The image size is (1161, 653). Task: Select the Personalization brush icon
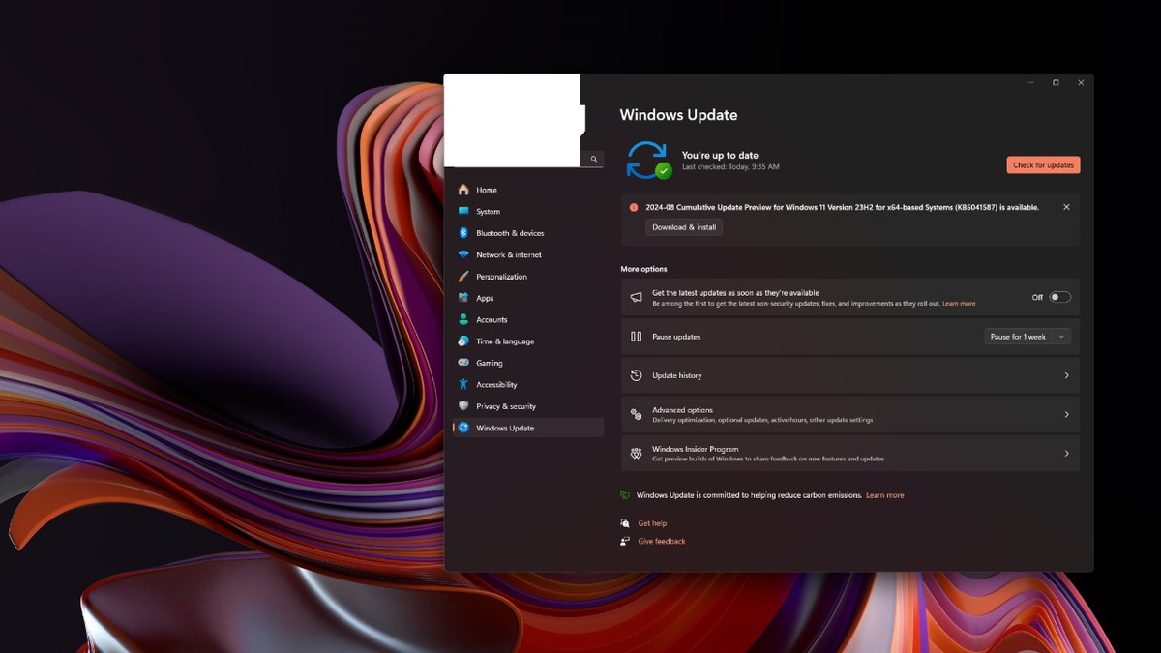click(x=465, y=276)
